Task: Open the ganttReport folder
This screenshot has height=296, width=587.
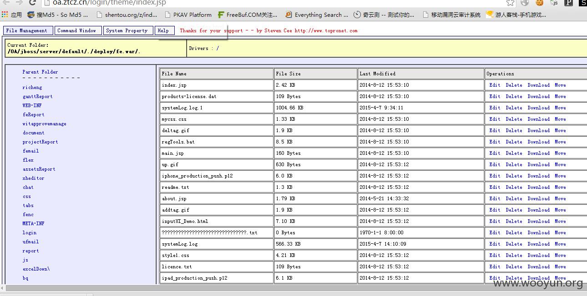Action: (38, 96)
